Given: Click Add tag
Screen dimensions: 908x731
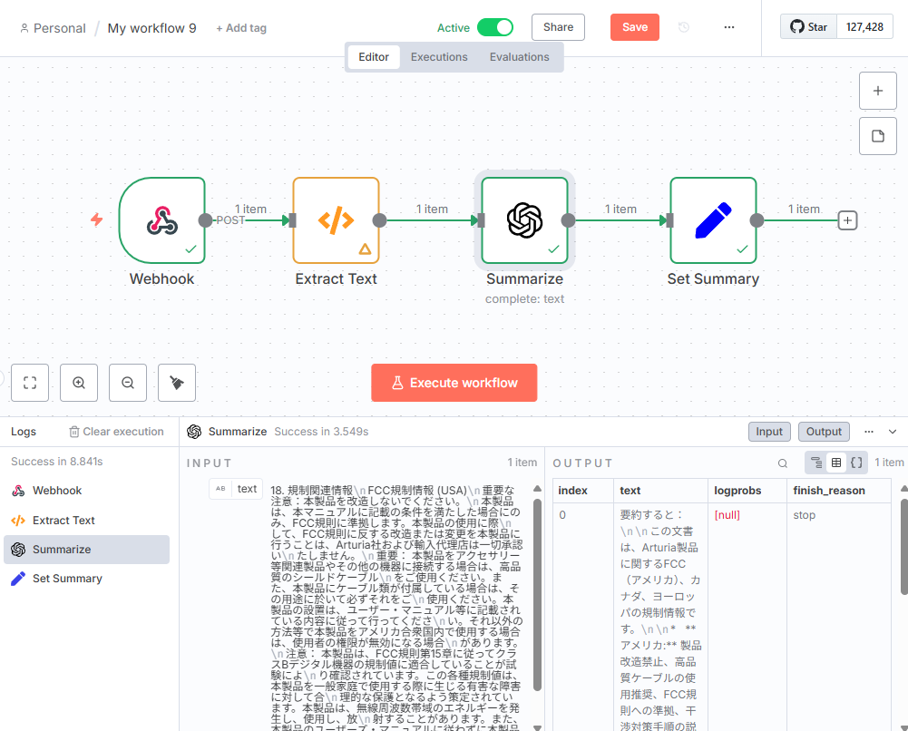Looking at the screenshot, I should [241, 28].
